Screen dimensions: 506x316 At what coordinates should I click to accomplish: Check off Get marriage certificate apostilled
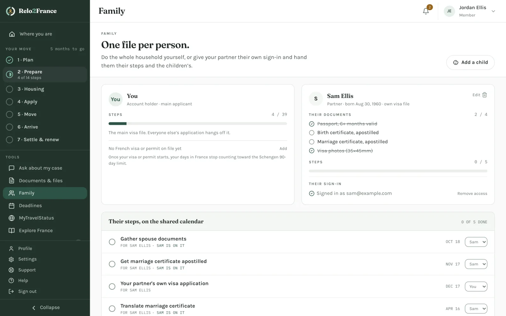112,264
